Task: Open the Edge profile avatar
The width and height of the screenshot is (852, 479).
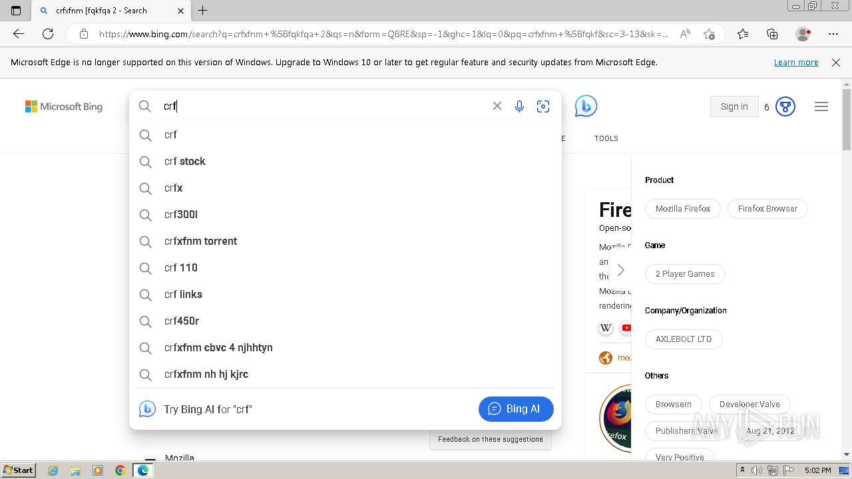Action: pos(803,34)
